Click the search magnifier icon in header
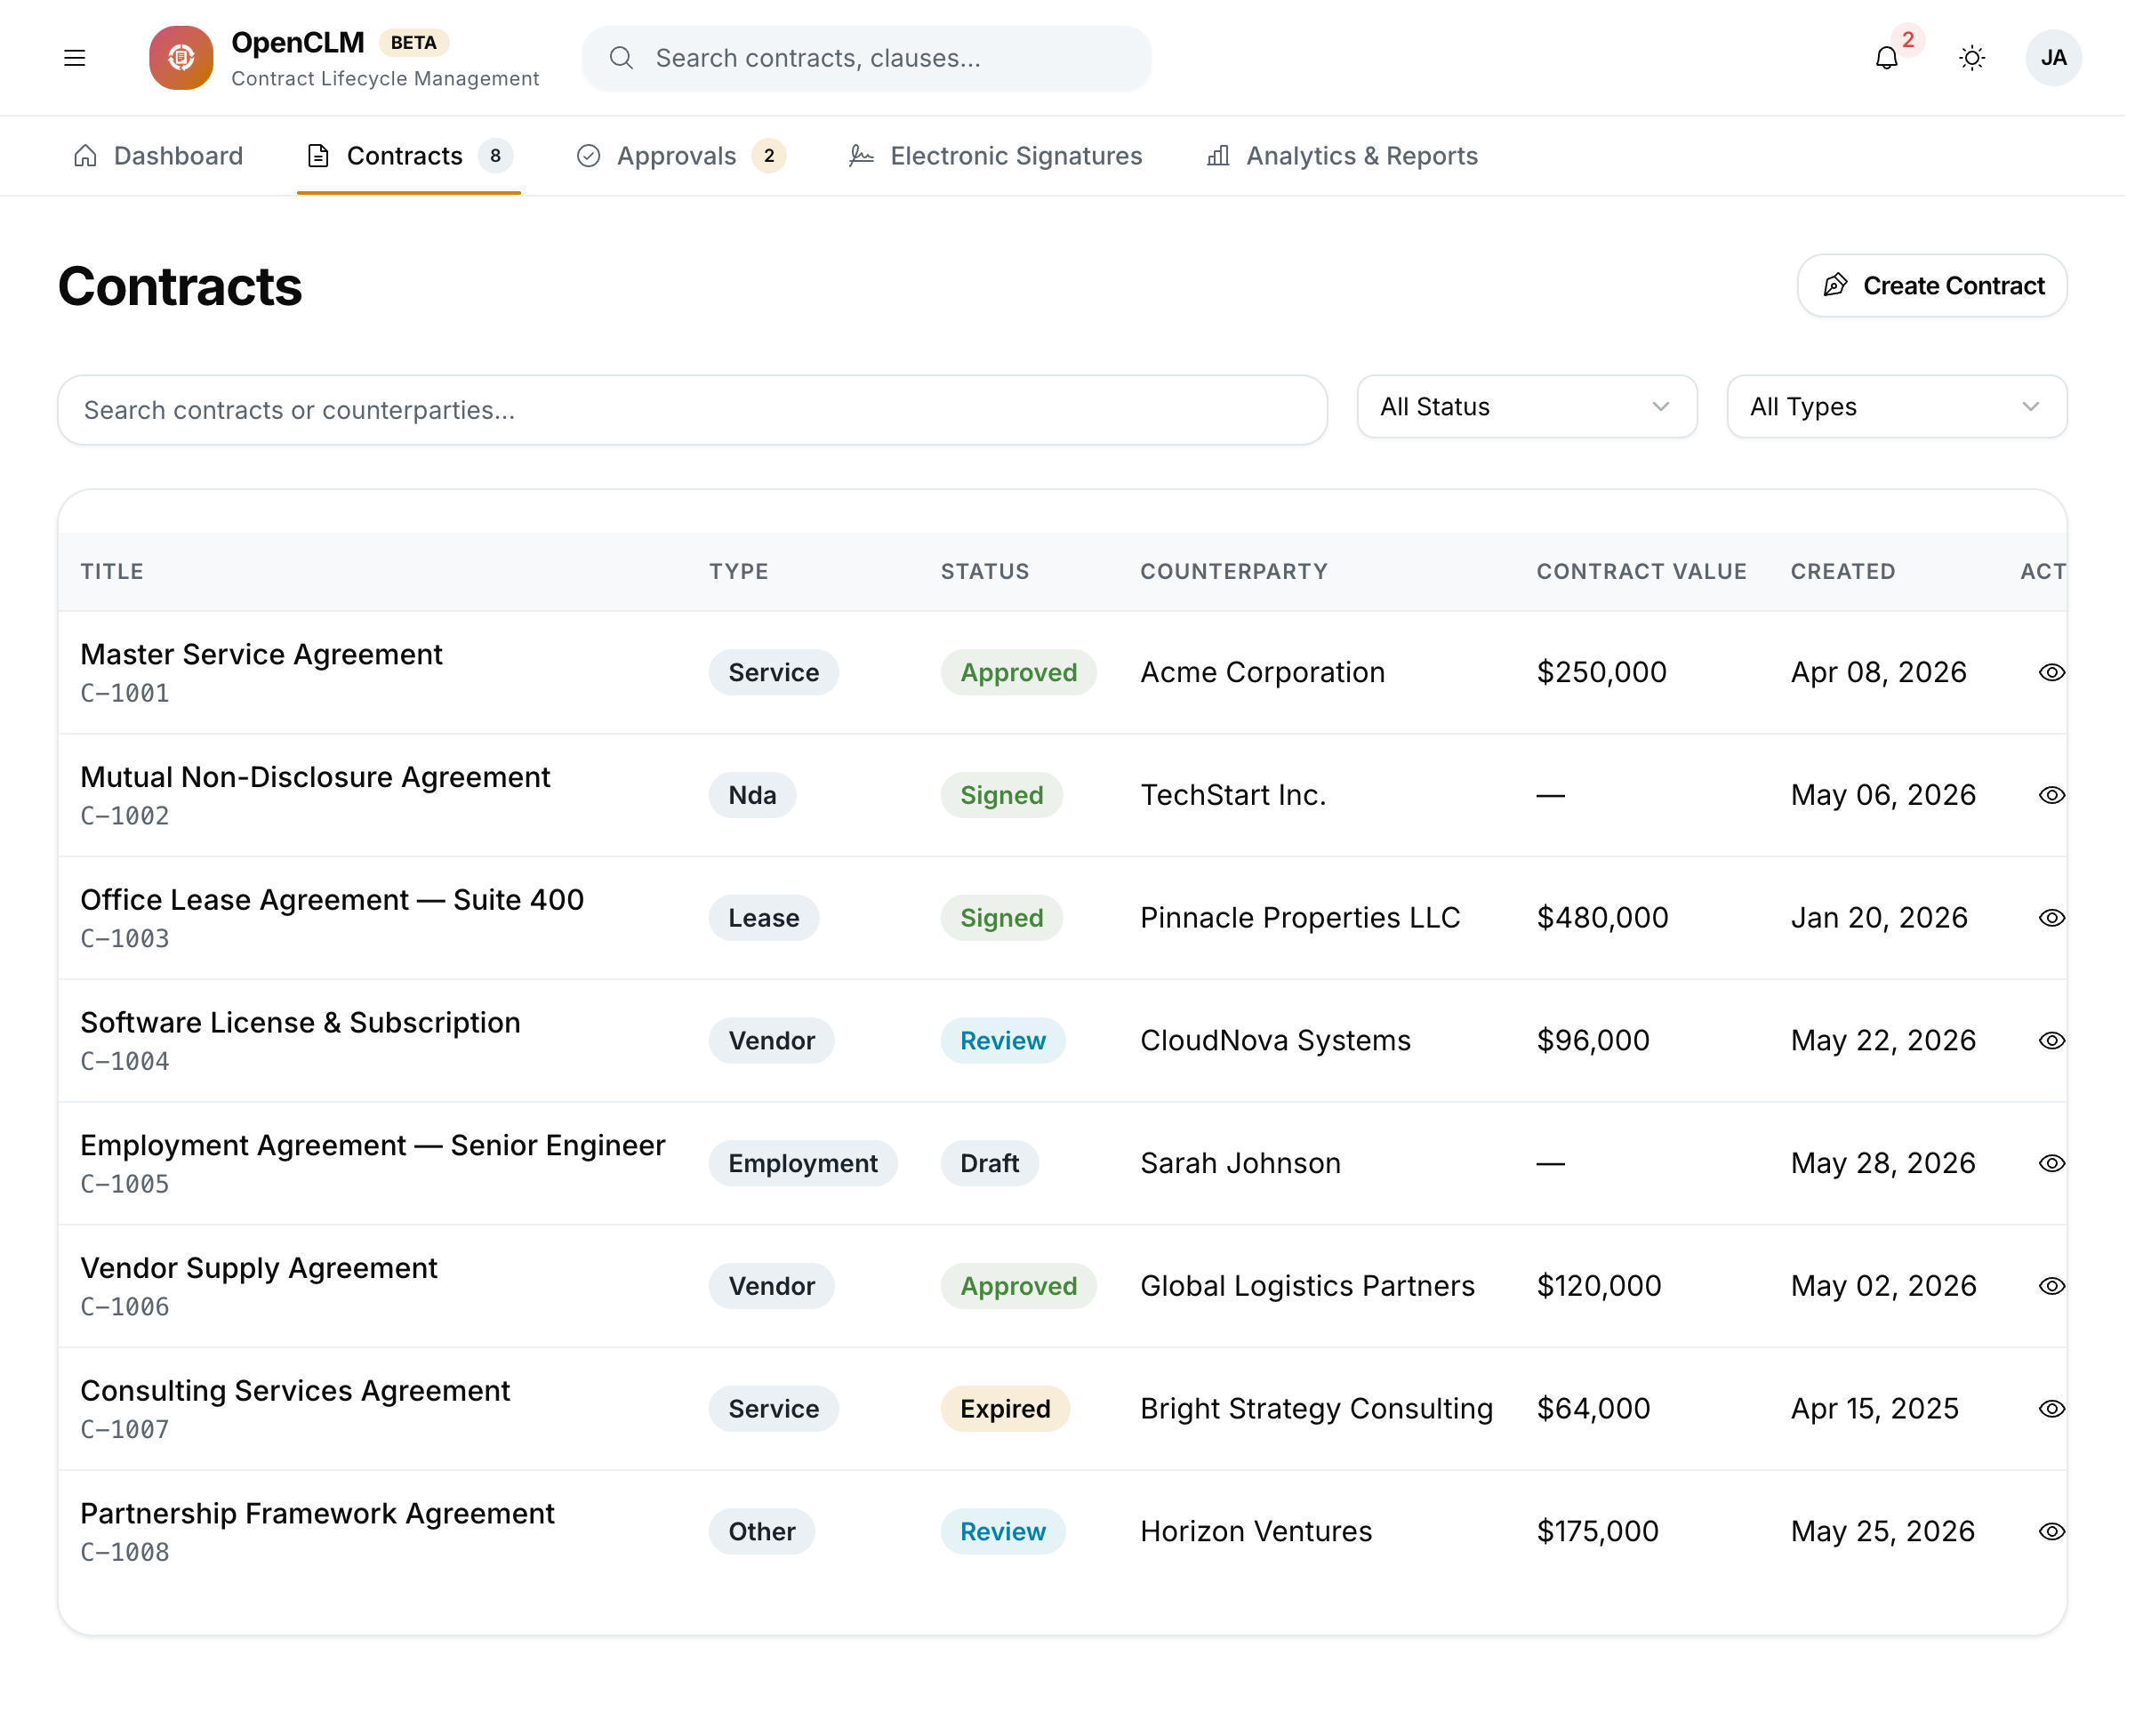Viewport: 2143px width, 1736px height. click(621, 58)
